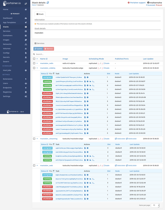
Task: Open logs icon for first running sidekiq task
Action: tap(85, 81)
